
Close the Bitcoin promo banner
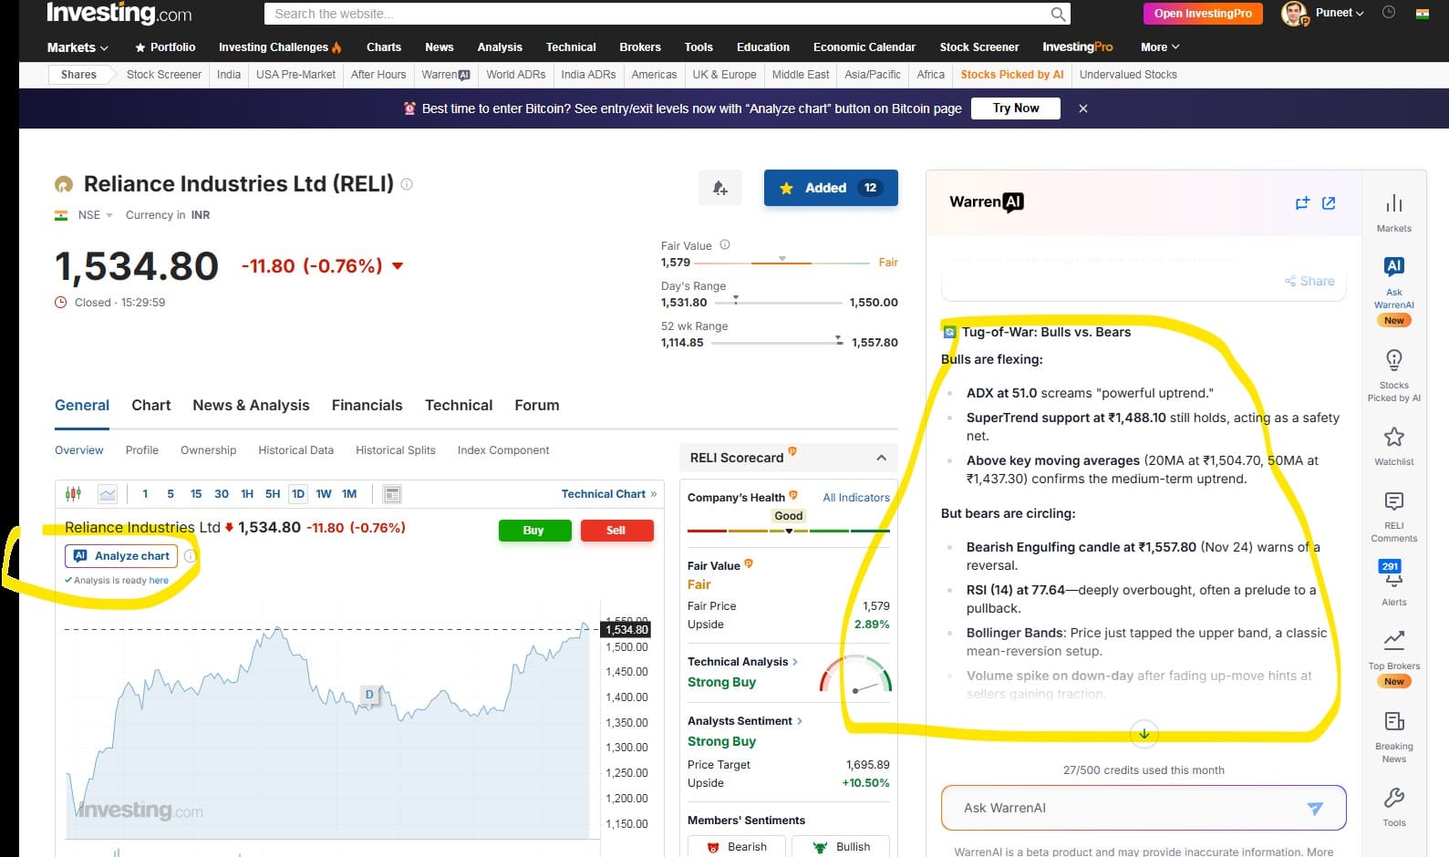(1082, 108)
